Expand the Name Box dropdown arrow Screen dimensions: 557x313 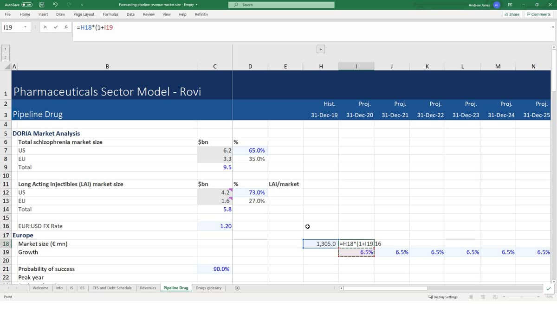tap(26, 27)
